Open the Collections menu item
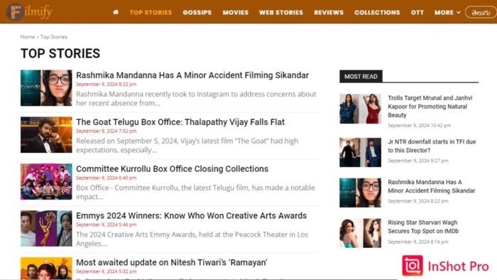 [x=377, y=12]
